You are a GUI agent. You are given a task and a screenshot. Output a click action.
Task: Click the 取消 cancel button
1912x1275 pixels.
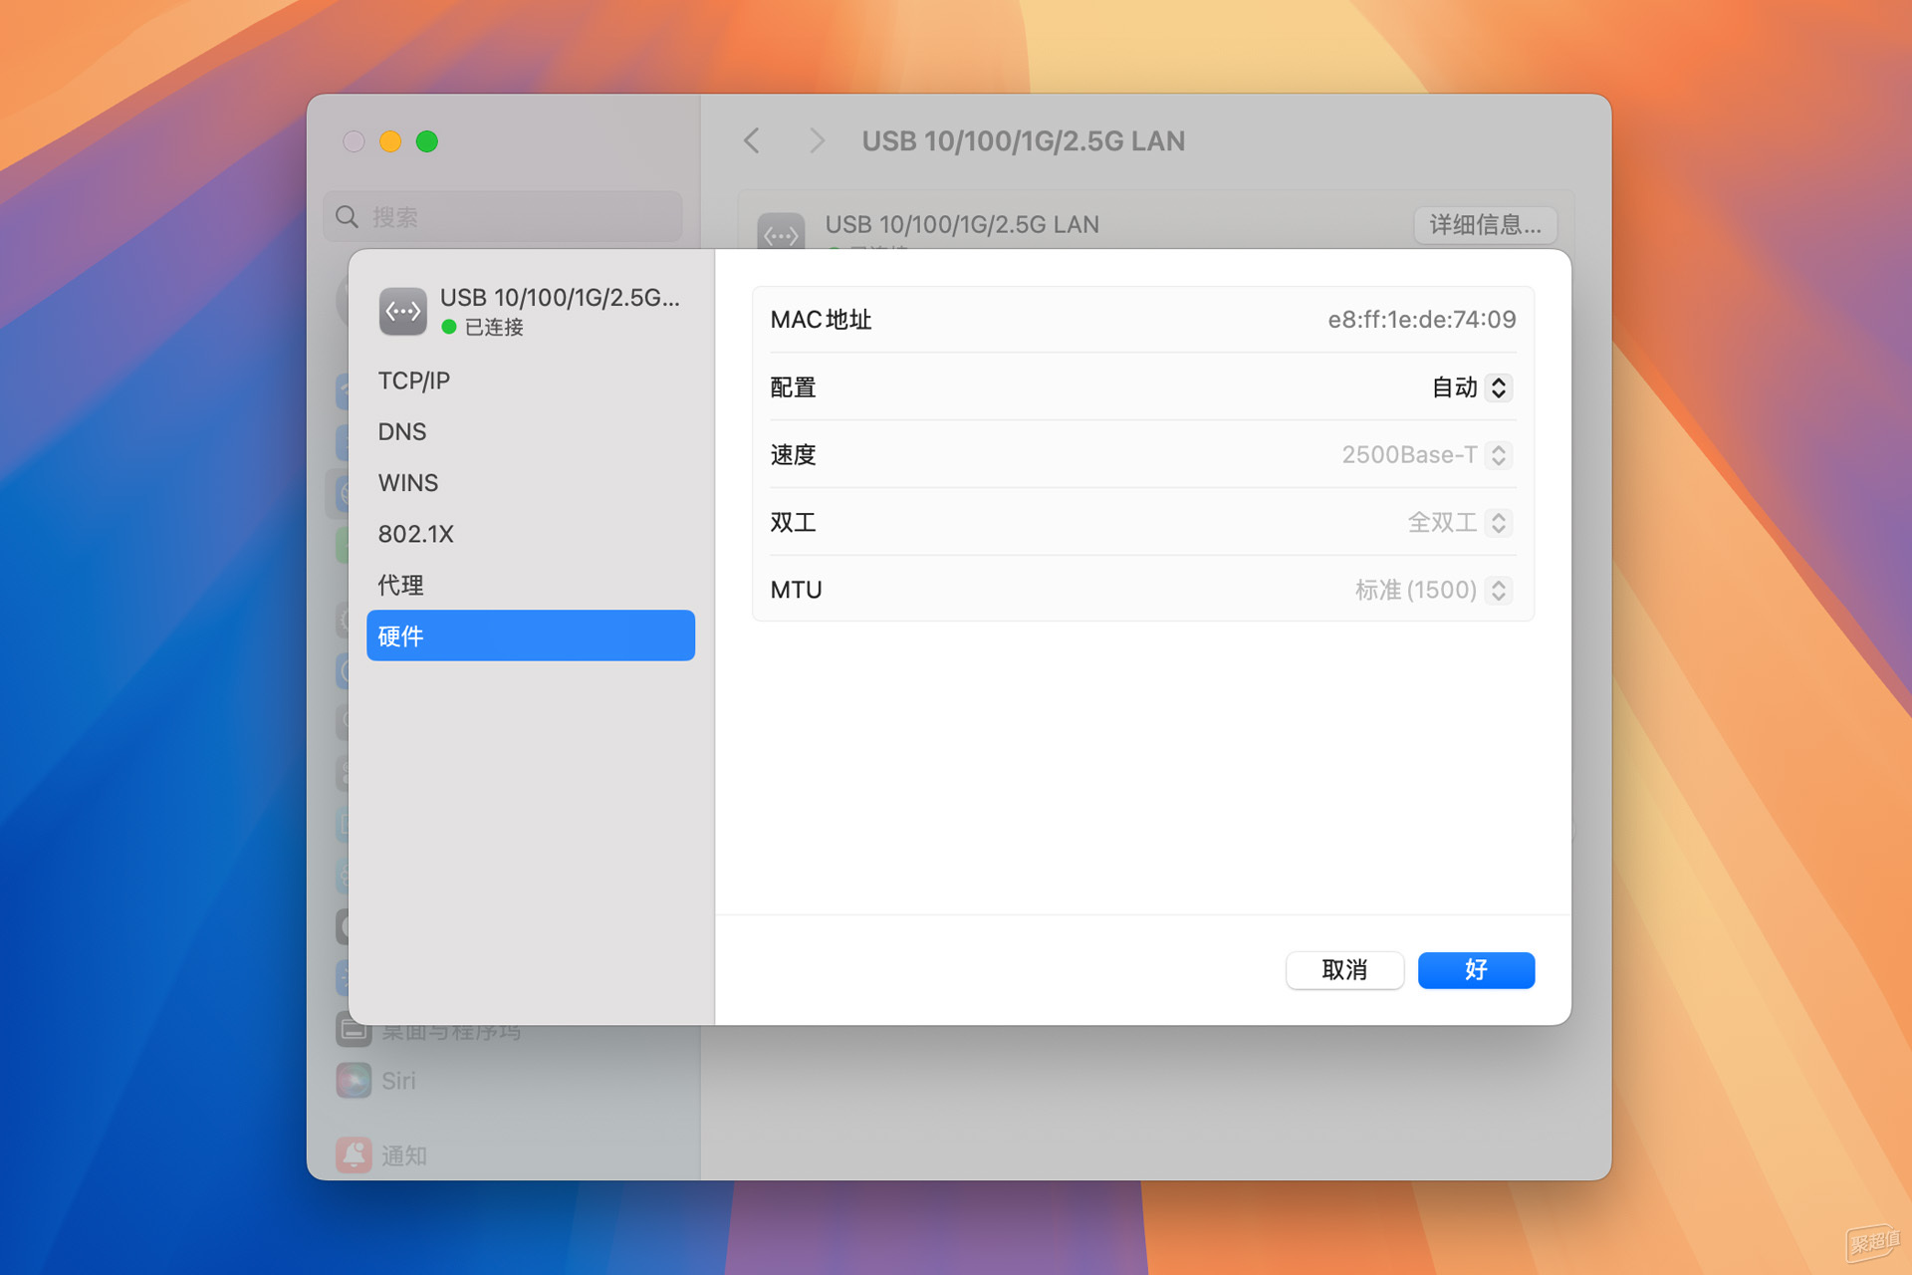point(1344,970)
